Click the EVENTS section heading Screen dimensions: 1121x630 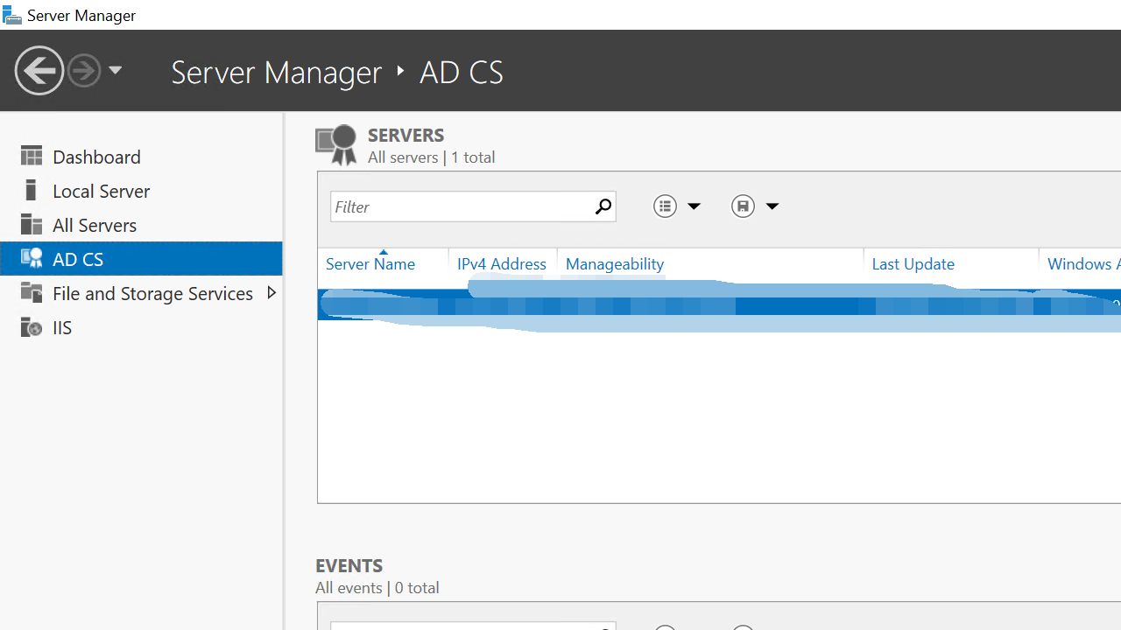click(x=349, y=566)
